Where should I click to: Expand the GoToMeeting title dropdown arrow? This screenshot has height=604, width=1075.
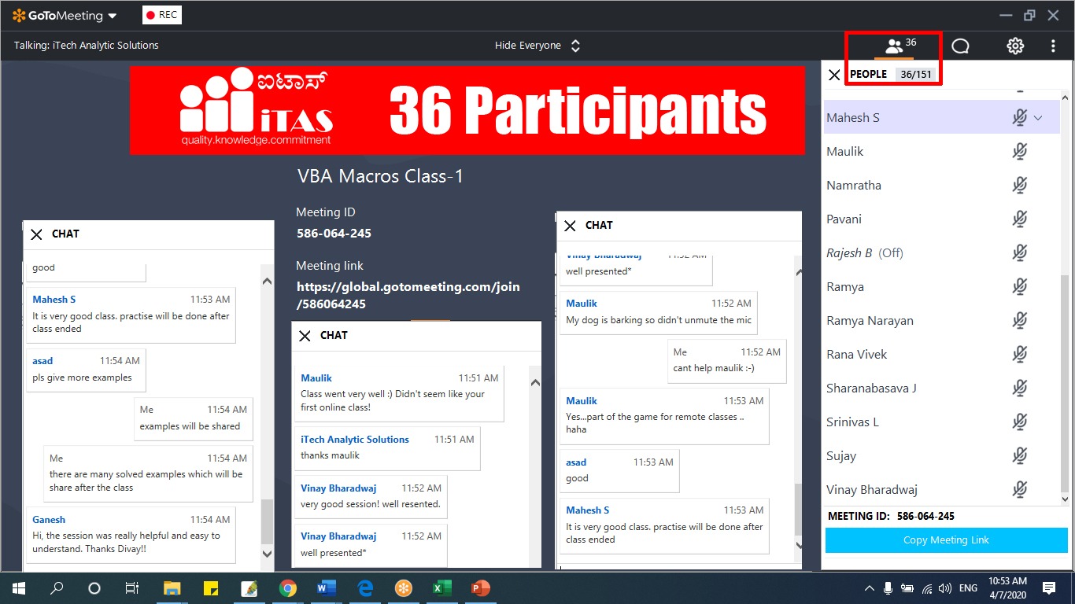coord(112,16)
